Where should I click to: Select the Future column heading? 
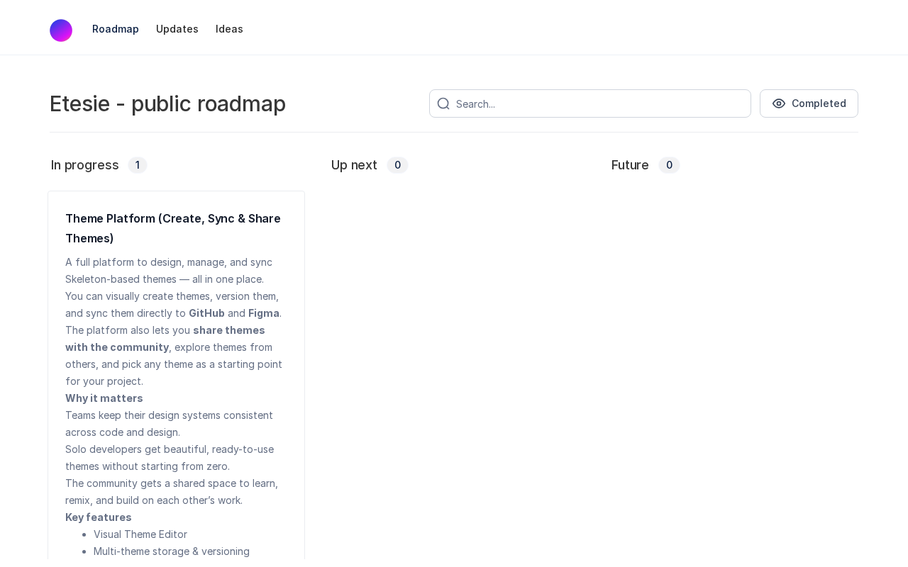[x=630, y=165]
